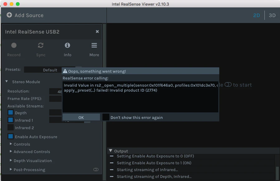Screen dimensions: 280x181
Task: Click the macOS green zoom window button
Action: click(x=18, y=4)
